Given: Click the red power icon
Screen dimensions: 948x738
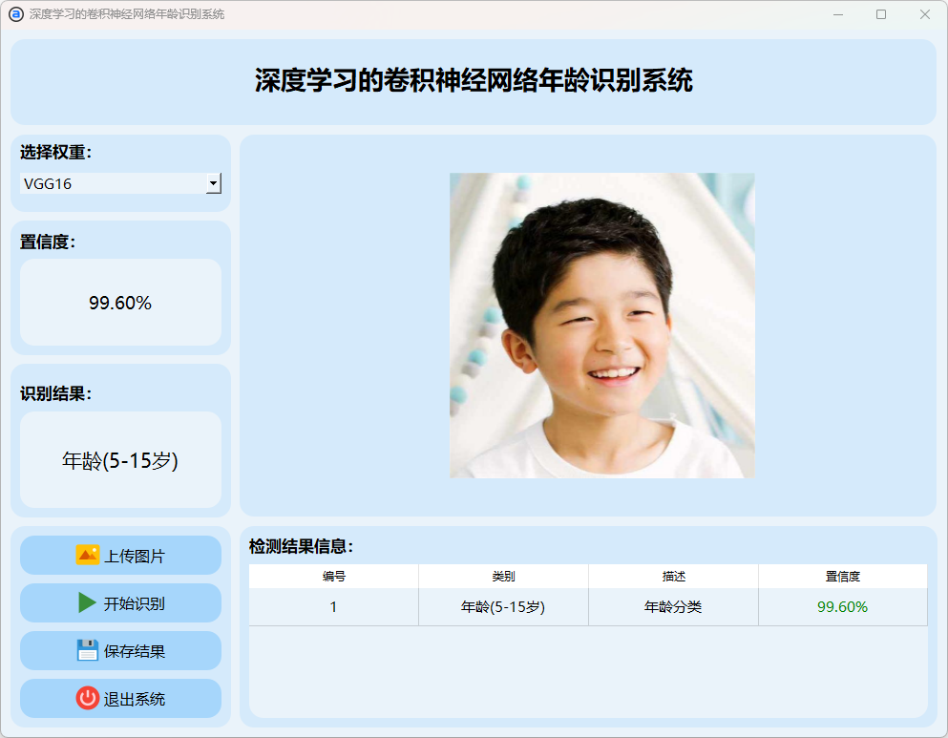Looking at the screenshot, I should coord(87,699).
